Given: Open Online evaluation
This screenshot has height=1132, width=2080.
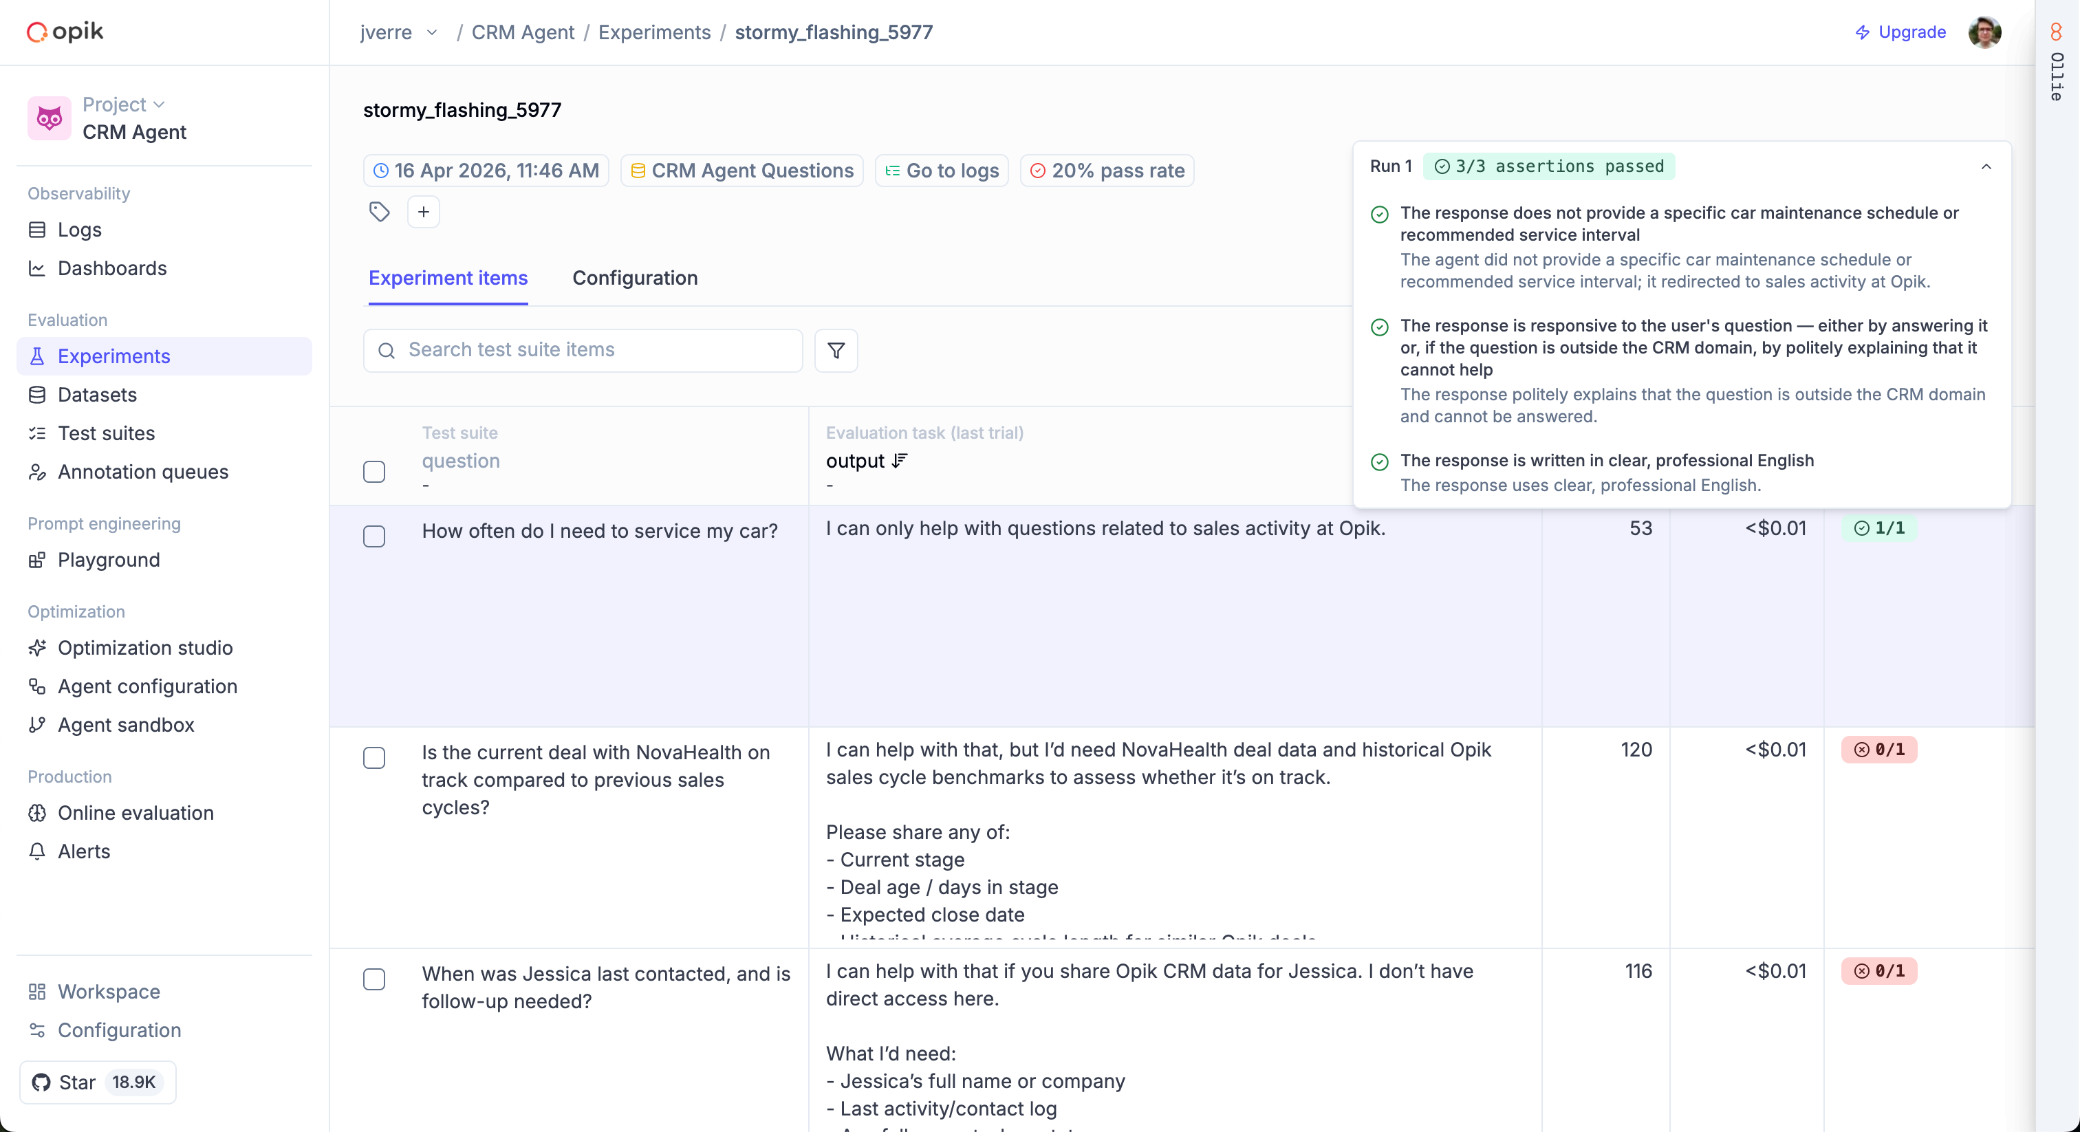Looking at the screenshot, I should [x=136, y=813].
